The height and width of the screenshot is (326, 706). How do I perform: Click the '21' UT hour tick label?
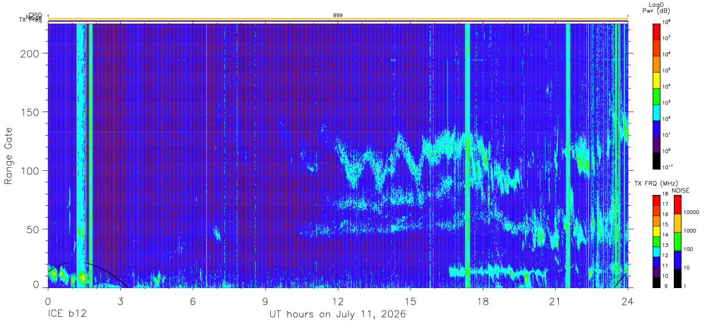point(555,300)
